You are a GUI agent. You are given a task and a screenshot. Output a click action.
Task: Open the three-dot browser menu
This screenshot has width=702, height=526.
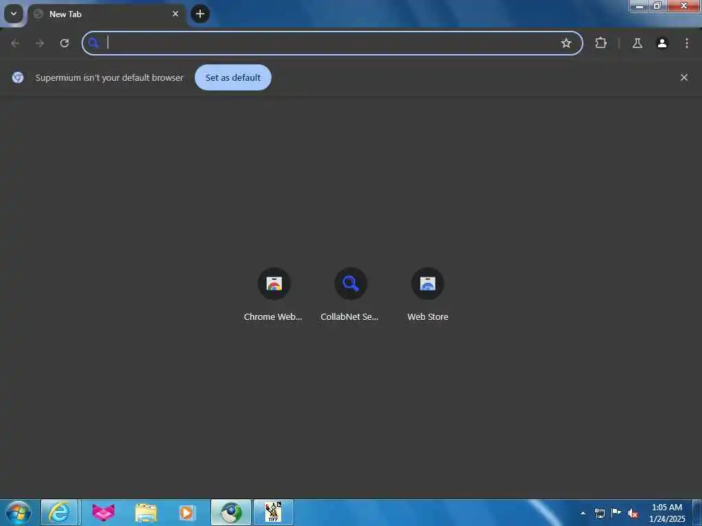[687, 43]
